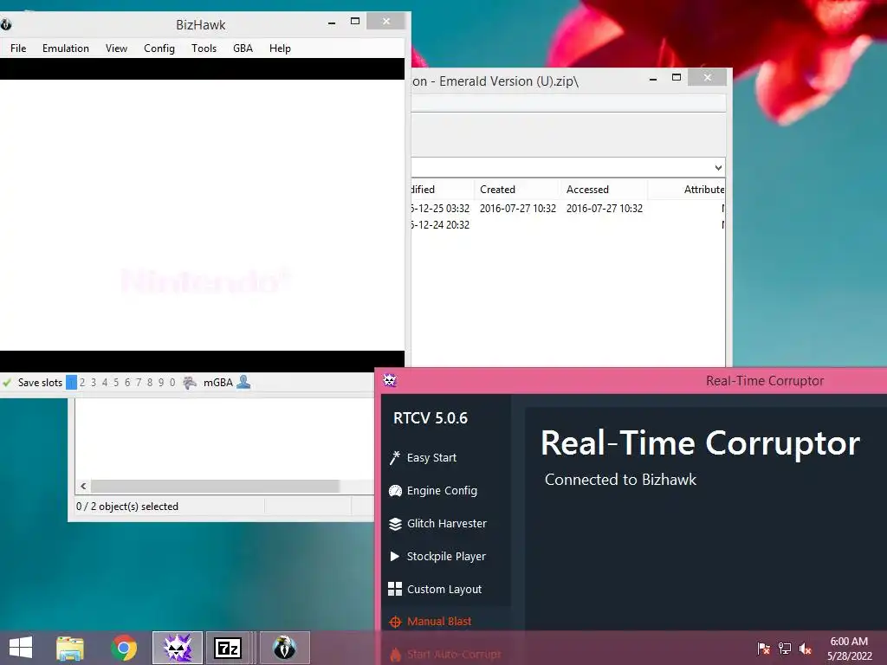Open Glitch Harvester in RTCV sidebar
The image size is (887, 665).
pyautogui.click(x=446, y=524)
